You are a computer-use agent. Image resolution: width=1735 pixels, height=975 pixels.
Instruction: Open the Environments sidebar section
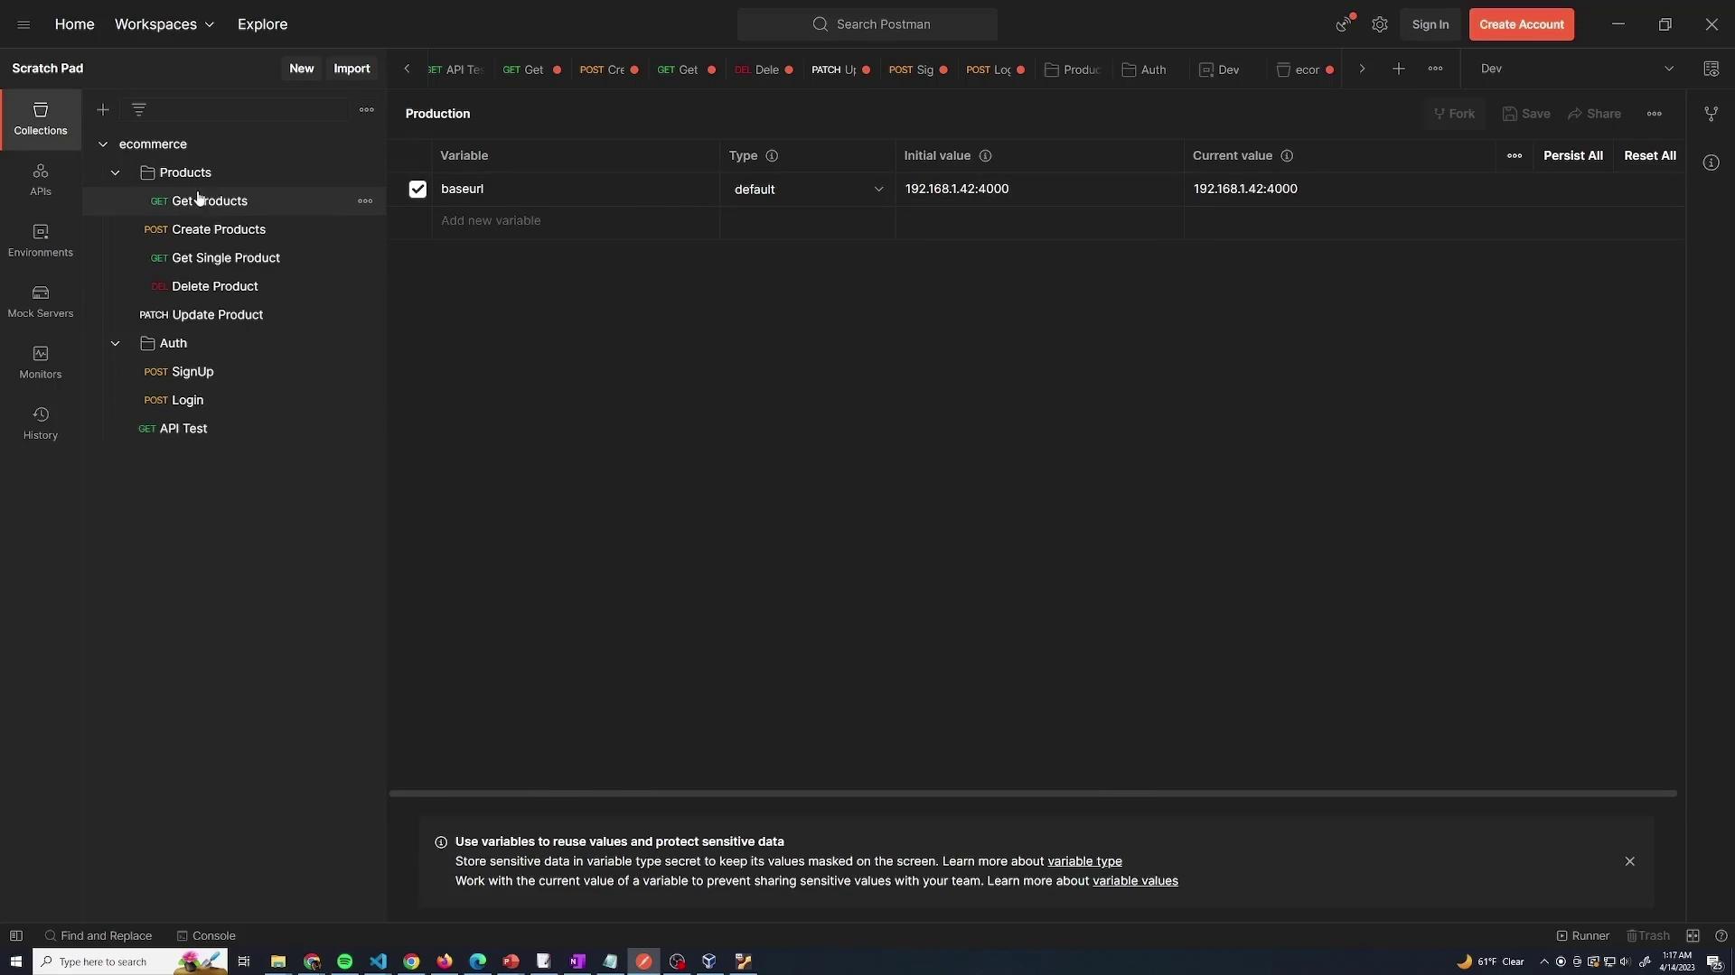pyautogui.click(x=40, y=240)
